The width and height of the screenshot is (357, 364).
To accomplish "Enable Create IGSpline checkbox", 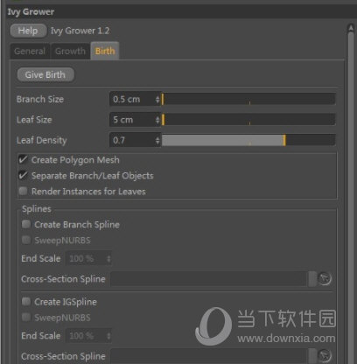I will click(26, 301).
